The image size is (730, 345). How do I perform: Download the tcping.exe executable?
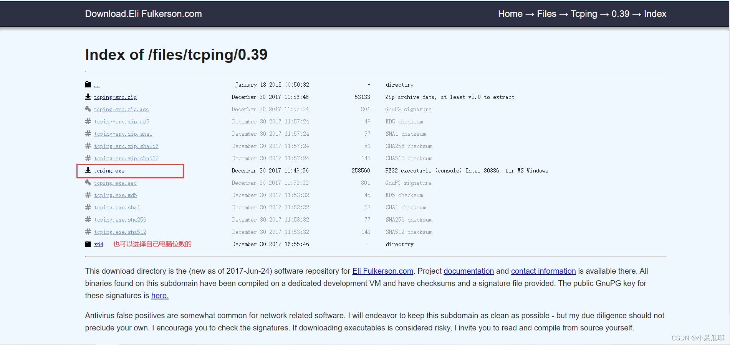coord(109,171)
